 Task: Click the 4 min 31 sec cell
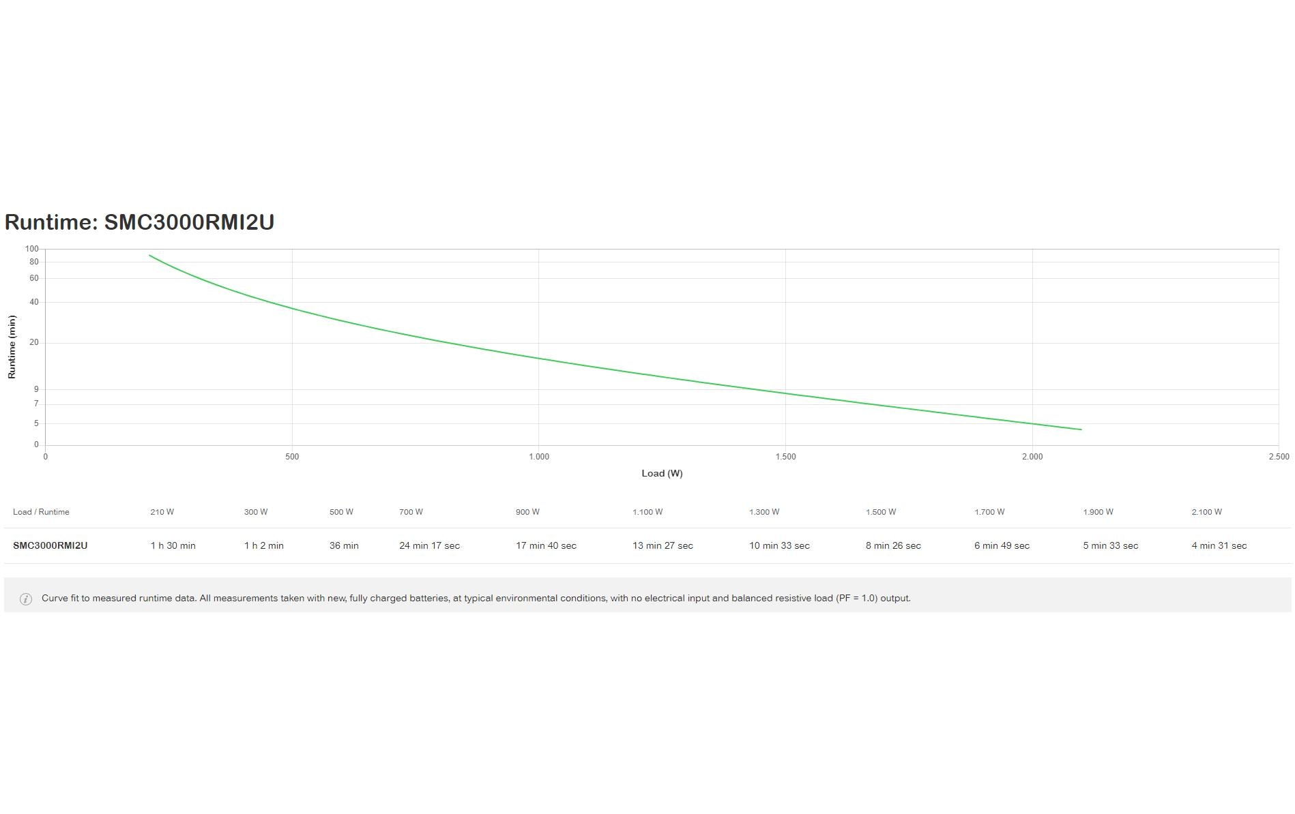click(1219, 545)
